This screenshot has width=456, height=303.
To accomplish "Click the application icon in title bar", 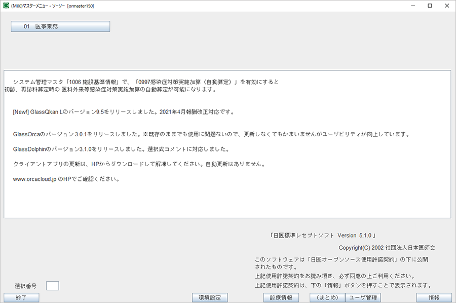I will click(6, 6).
